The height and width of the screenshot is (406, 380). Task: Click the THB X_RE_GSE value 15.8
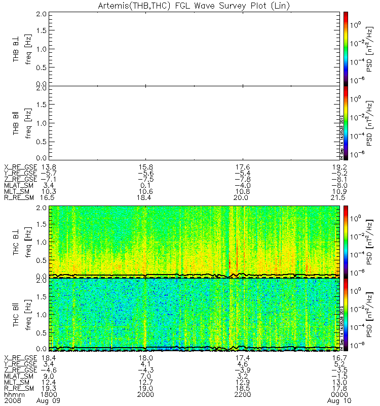pyautogui.click(x=146, y=167)
